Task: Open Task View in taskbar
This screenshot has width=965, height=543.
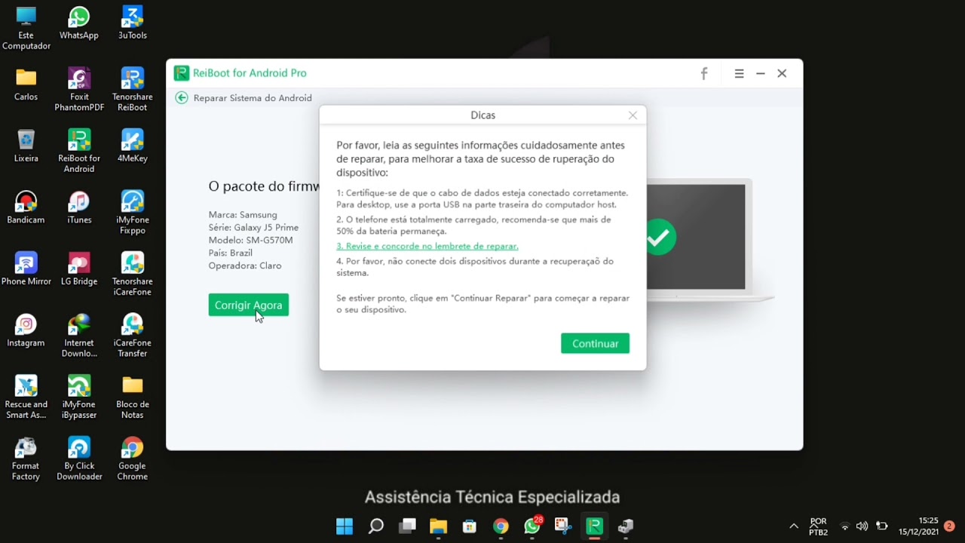Action: 407,526
